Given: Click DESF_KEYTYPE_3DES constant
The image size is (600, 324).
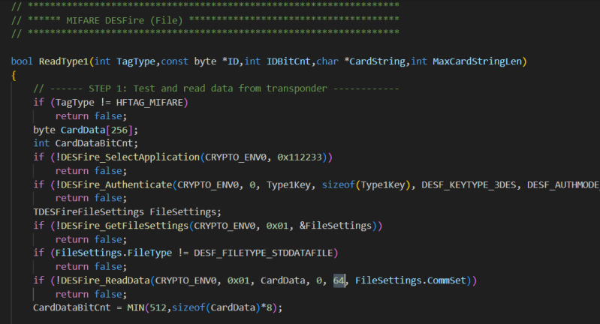Looking at the screenshot, I should [469, 184].
